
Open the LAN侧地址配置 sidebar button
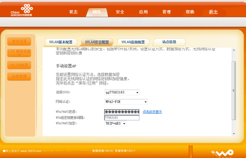pyautogui.click(x=19, y=53)
